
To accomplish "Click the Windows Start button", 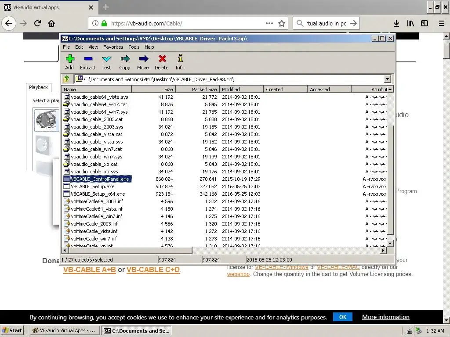I will tap(12, 330).
